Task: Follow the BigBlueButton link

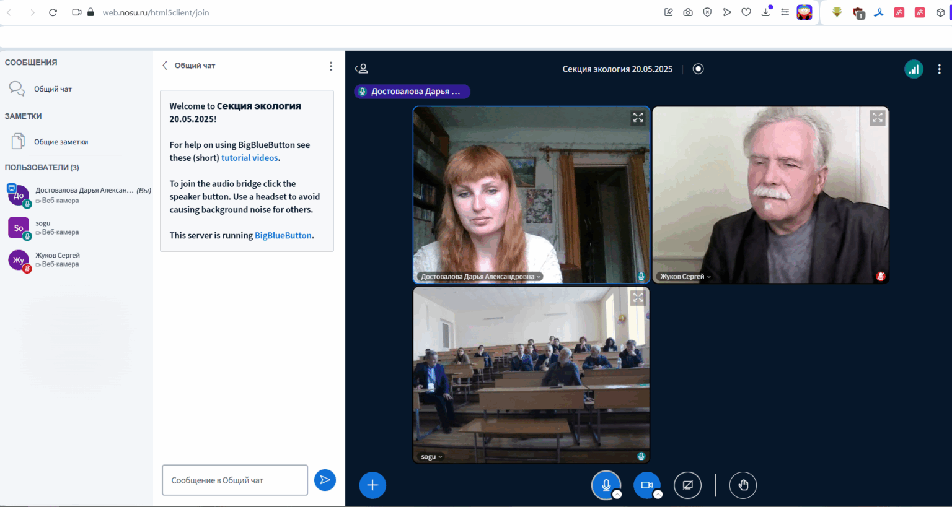Action: tap(283, 235)
